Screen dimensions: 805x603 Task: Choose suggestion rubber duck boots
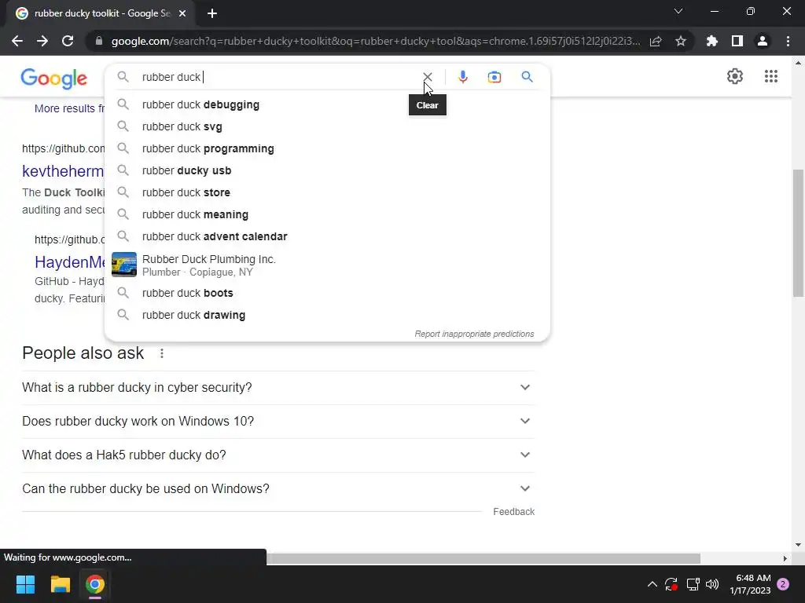pyautogui.click(x=326, y=294)
